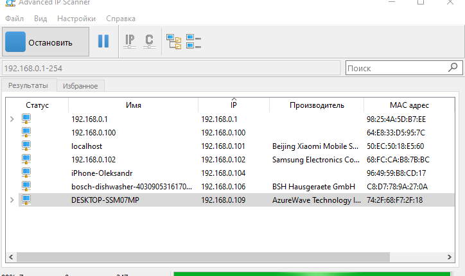Image resolution: width=465 pixels, height=276 pixels.
Task: Switch to the Результаты tab
Action: [x=28, y=85]
